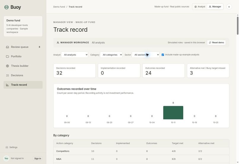Open the Thesis builder page
The image size is (239, 164).
[23, 66]
